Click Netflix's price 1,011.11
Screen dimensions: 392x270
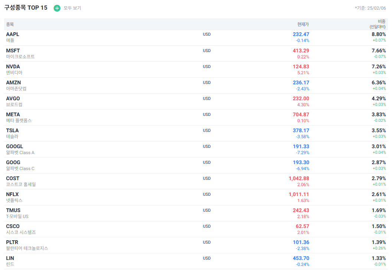point(299,195)
